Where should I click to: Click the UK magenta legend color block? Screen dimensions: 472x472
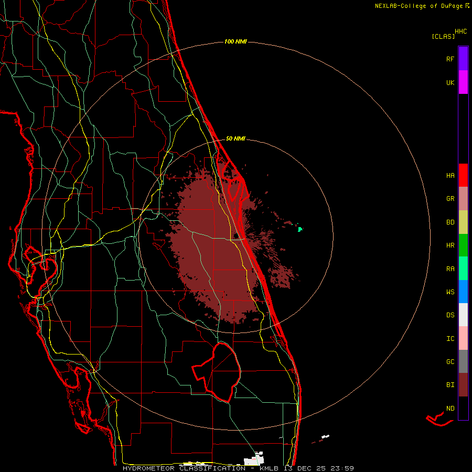pyautogui.click(x=463, y=82)
